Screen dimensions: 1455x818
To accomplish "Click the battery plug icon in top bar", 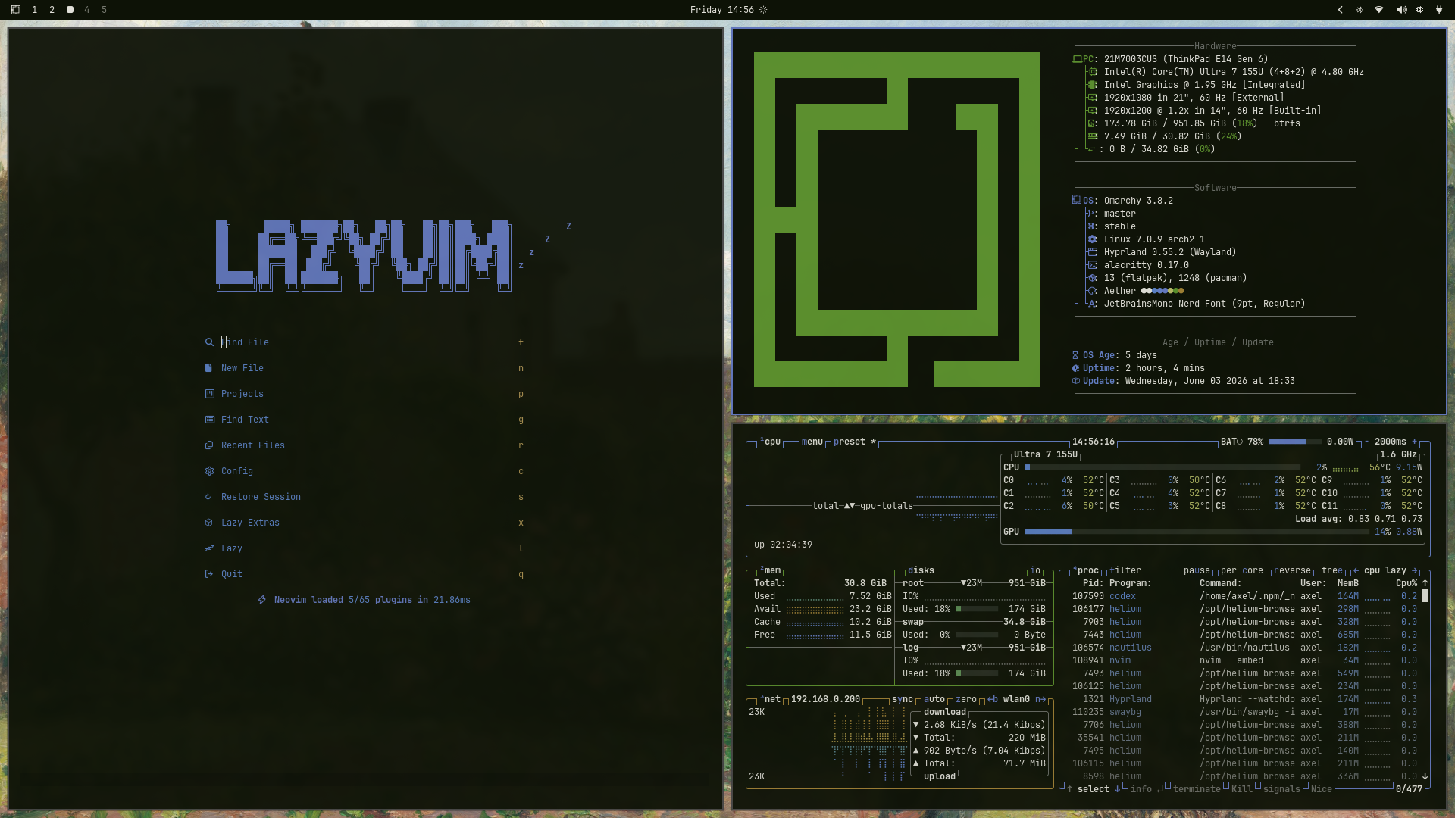I will (x=1438, y=10).
